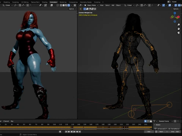
Task: Toggle snapping magnet in left viewport
Action: 20,5
